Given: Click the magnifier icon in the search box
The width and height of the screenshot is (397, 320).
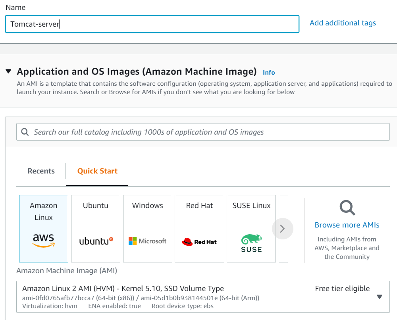Looking at the screenshot, I should (25, 132).
